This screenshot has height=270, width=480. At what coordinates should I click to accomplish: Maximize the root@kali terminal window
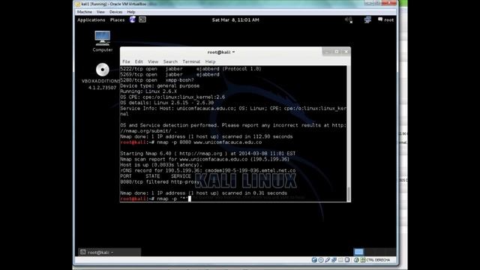337,52
